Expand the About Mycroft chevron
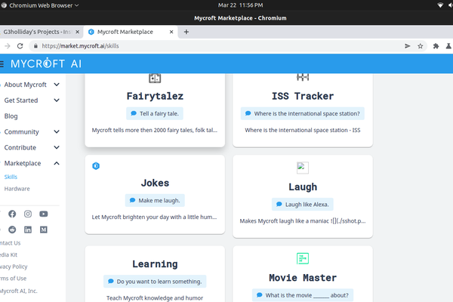Image resolution: width=453 pixels, height=302 pixels. [x=57, y=85]
